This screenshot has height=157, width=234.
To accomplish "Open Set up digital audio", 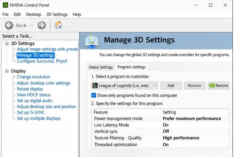I will coord(35,101).
